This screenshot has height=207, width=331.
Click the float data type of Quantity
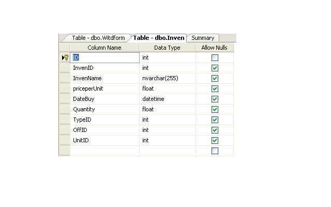pos(168,109)
